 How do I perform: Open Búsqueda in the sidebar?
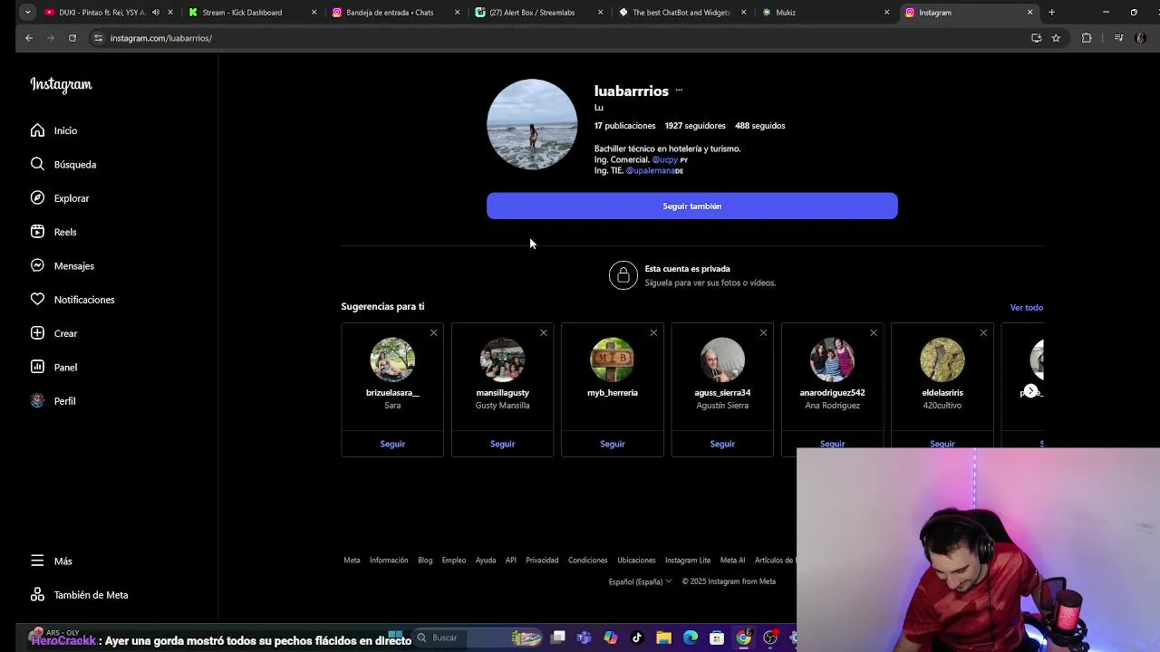point(63,164)
